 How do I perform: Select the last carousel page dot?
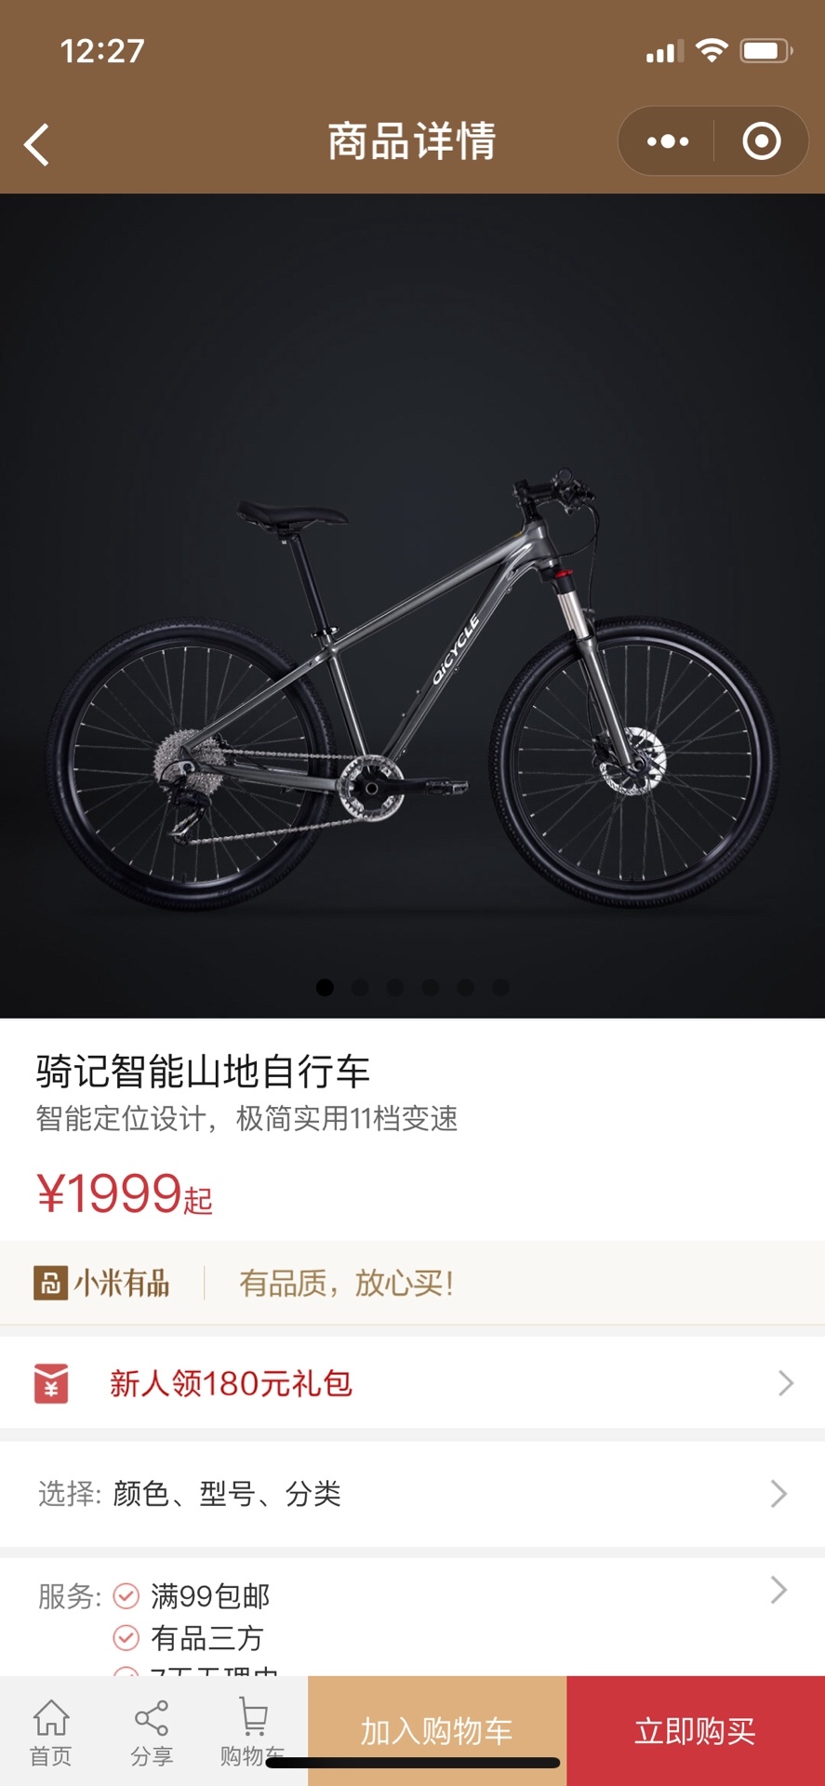500,987
